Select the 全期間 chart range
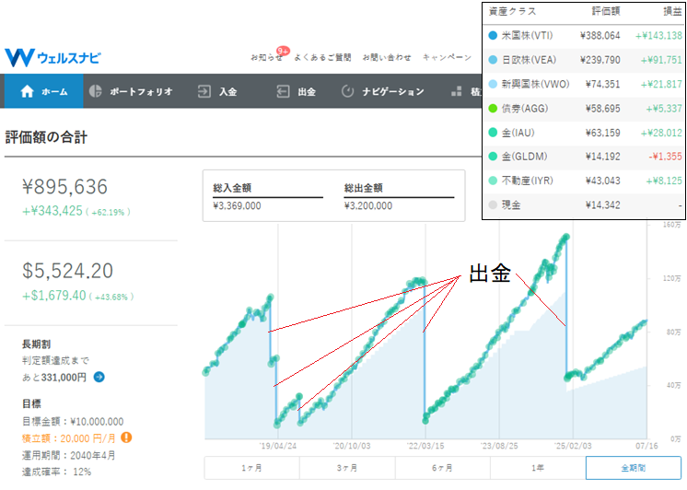The image size is (687, 490). tap(634, 468)
